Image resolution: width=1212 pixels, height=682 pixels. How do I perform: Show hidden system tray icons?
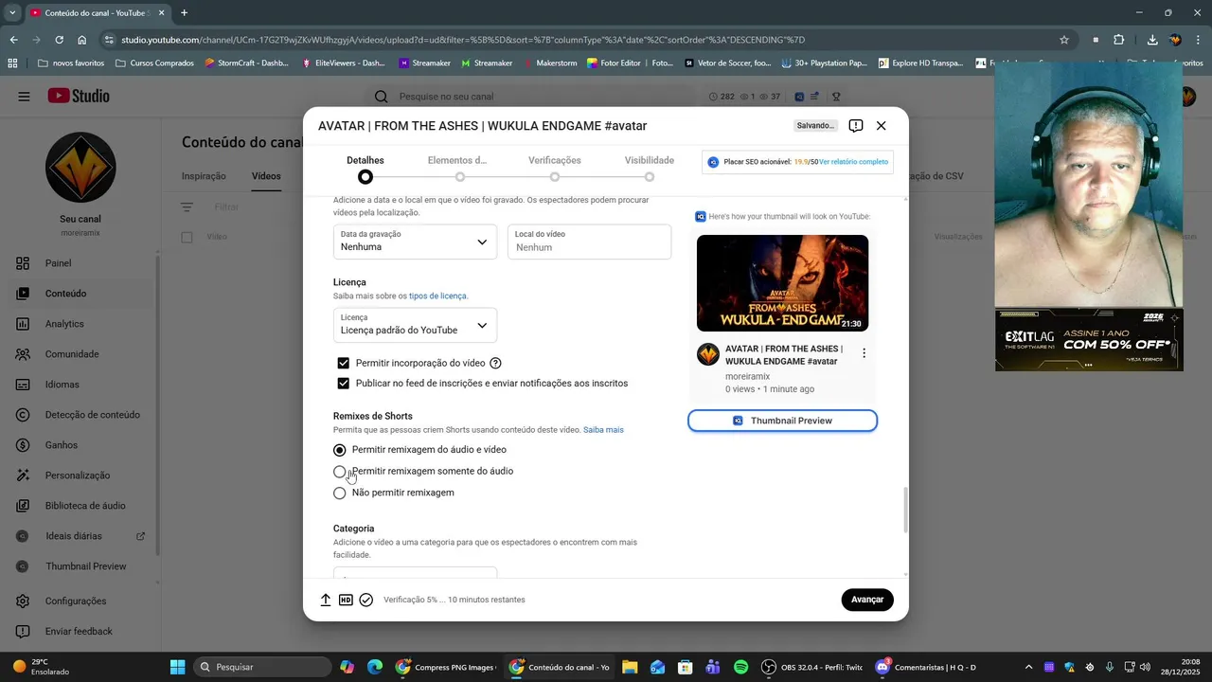(x=1029, y=667)
